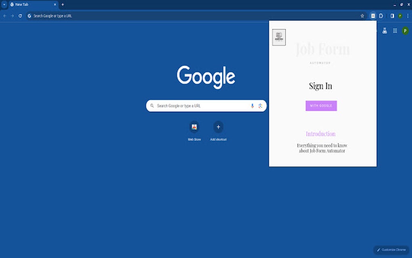
Task: Open Search Labs flask icon
Action: [x=385, y=31]
